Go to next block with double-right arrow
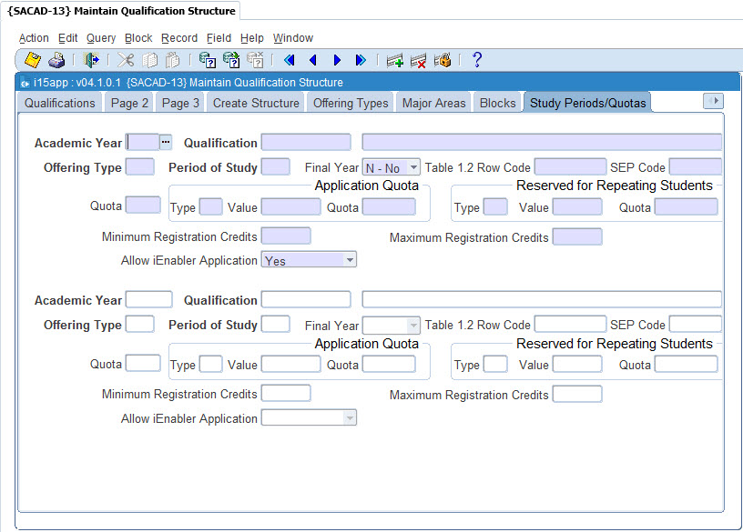The height and width of the screenshot is (532, 743). [361, 60]
